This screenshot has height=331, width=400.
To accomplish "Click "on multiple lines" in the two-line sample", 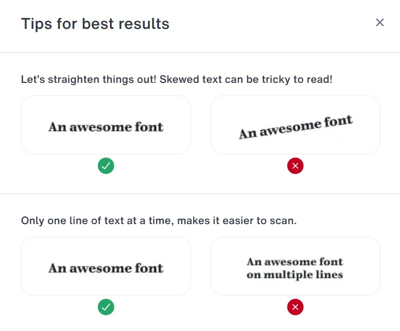I will (x=294, y=274).
